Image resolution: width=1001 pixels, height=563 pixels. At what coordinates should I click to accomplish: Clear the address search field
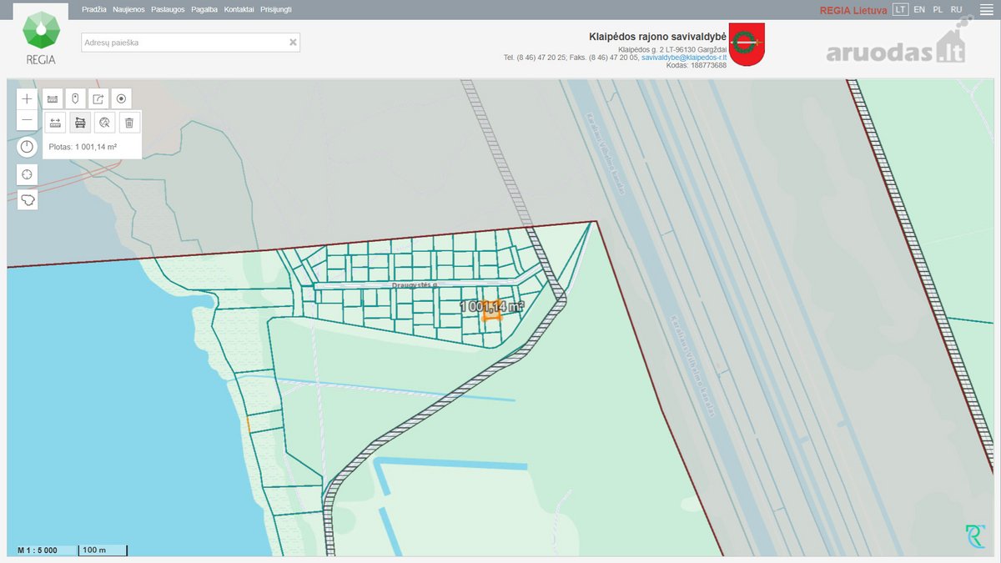[293, 43]
